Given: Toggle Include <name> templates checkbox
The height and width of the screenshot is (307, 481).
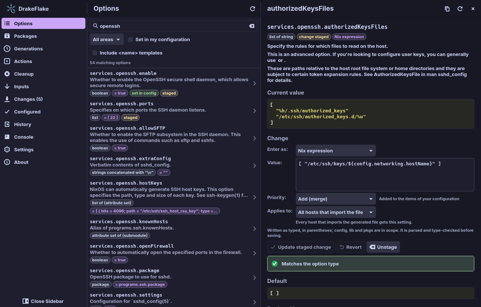Looking at the screenshot, I should pos(95,53).
